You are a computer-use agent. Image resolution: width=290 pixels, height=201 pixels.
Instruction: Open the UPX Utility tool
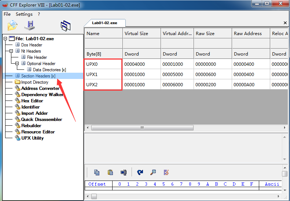pyautogui.click(x=33, y=138)
